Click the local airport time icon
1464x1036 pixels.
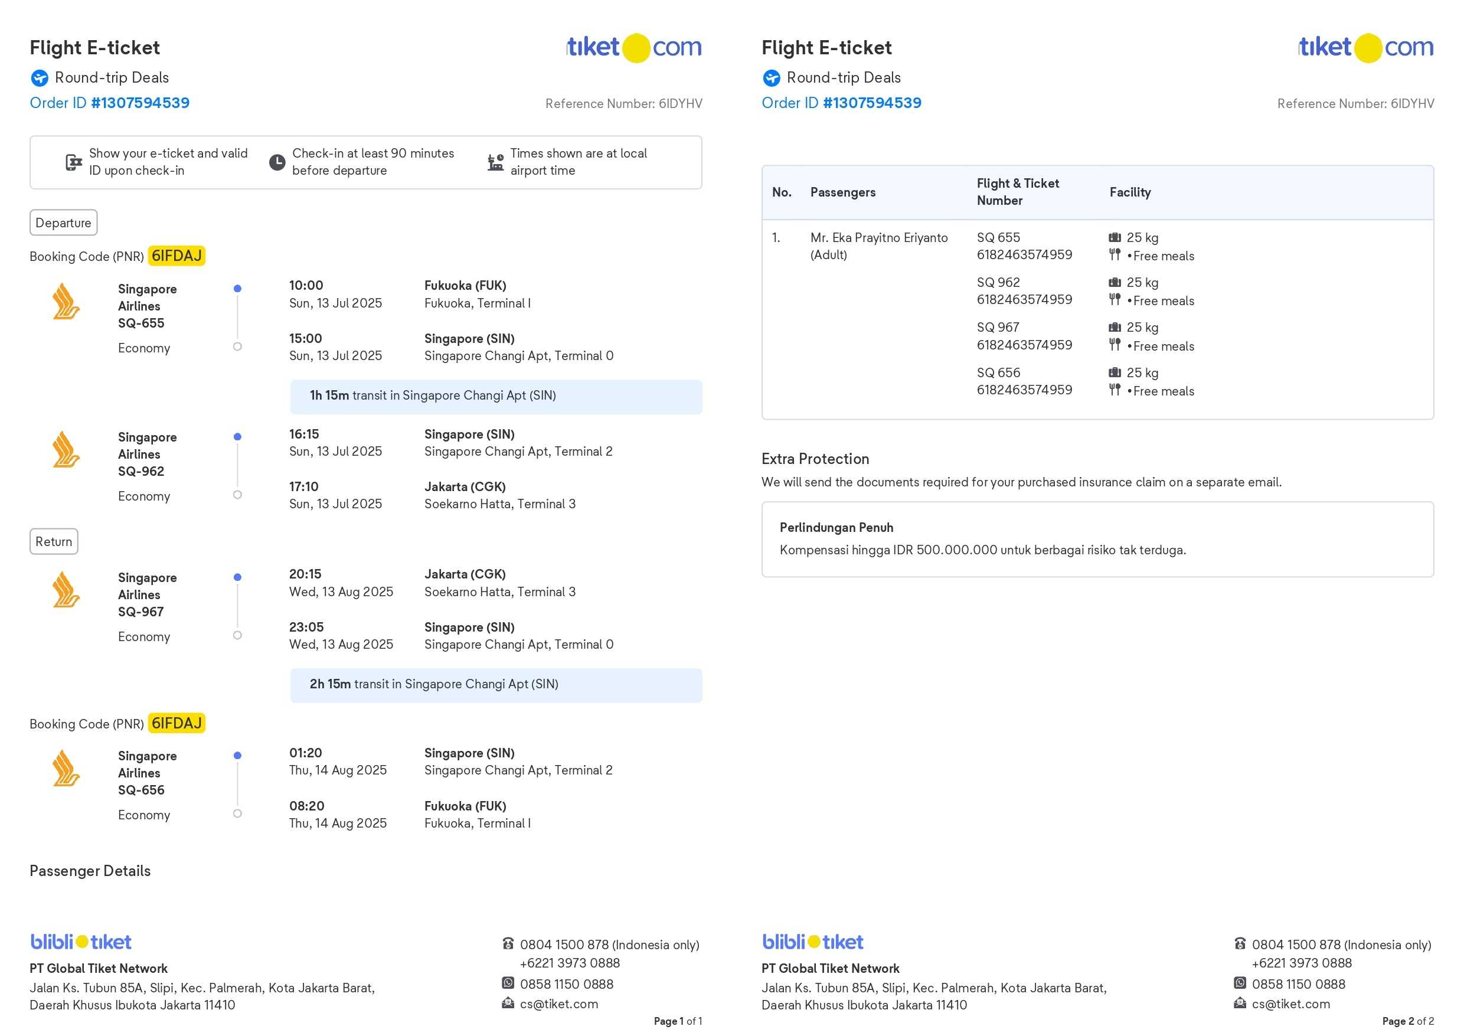(x=496, y=162)
